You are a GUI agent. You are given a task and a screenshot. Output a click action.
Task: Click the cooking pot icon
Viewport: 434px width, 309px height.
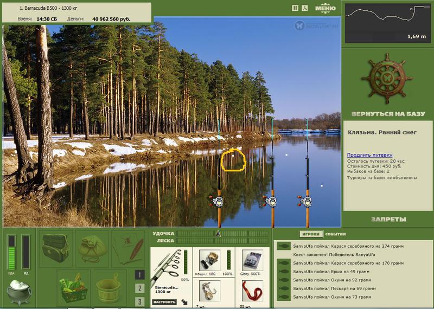pos(19,292)
